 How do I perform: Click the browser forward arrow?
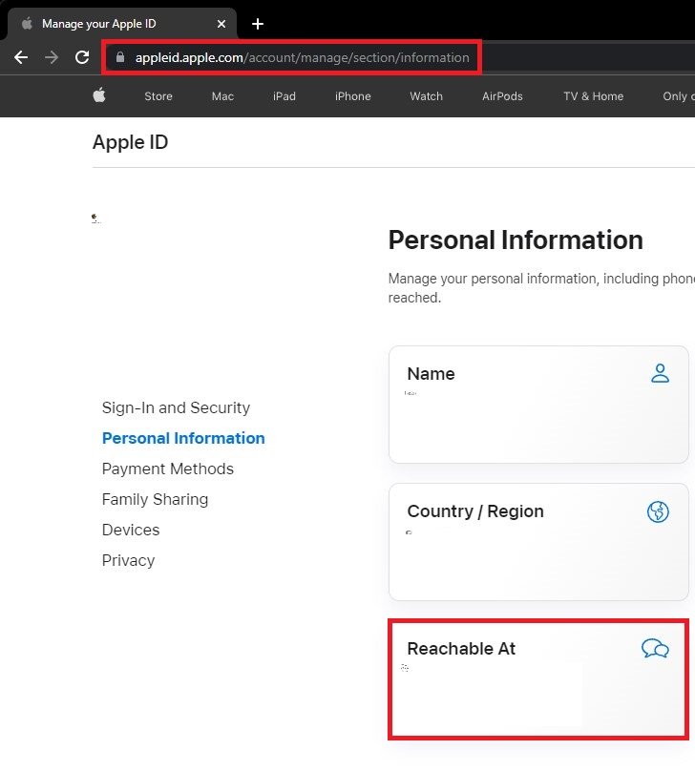[52, 57]
